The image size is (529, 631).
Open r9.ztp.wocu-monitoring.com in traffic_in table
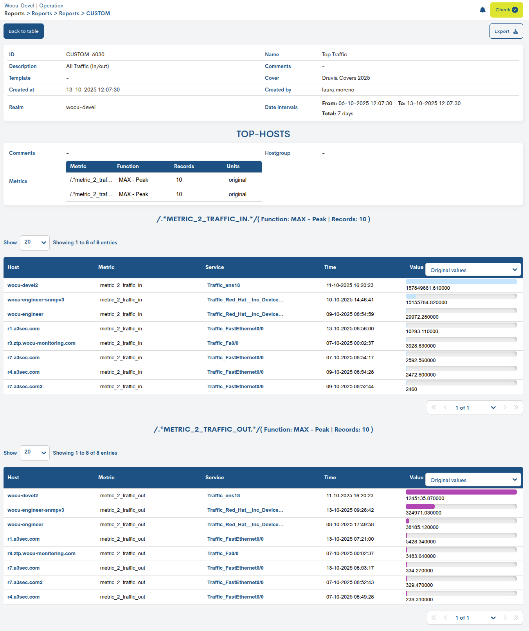coord(41,343)
